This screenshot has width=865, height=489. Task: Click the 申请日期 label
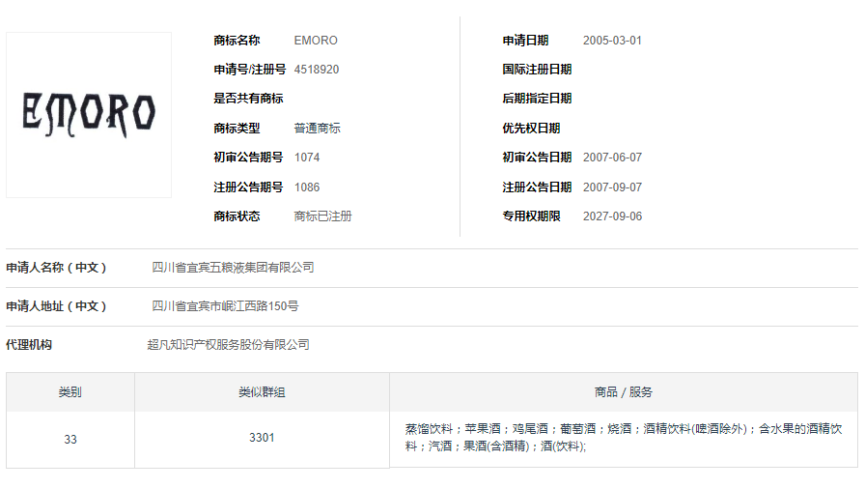tap(525, 41)
